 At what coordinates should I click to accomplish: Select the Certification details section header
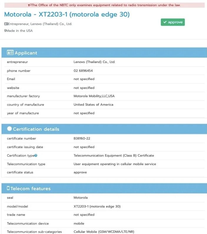pyautogui.click(x=104, y=129)
